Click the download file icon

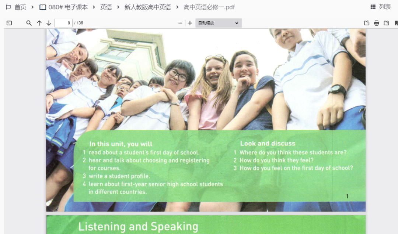tap(386, 23)
